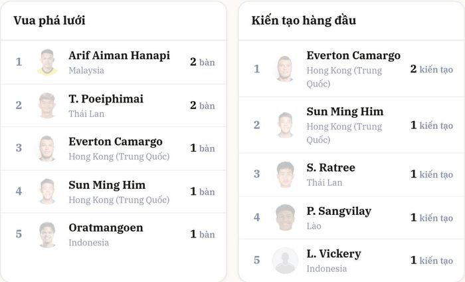Click Arif Aiman Hanapi's 2 bàn stat
This screenshot has width=465, height=282.
click(202, 62)
